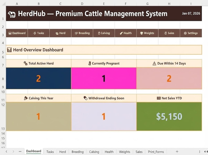Image resolution: width=208 pixels, height=155 pixels.
Task: Click the Total Active Herd icon
Action: [x=26, y=64]
